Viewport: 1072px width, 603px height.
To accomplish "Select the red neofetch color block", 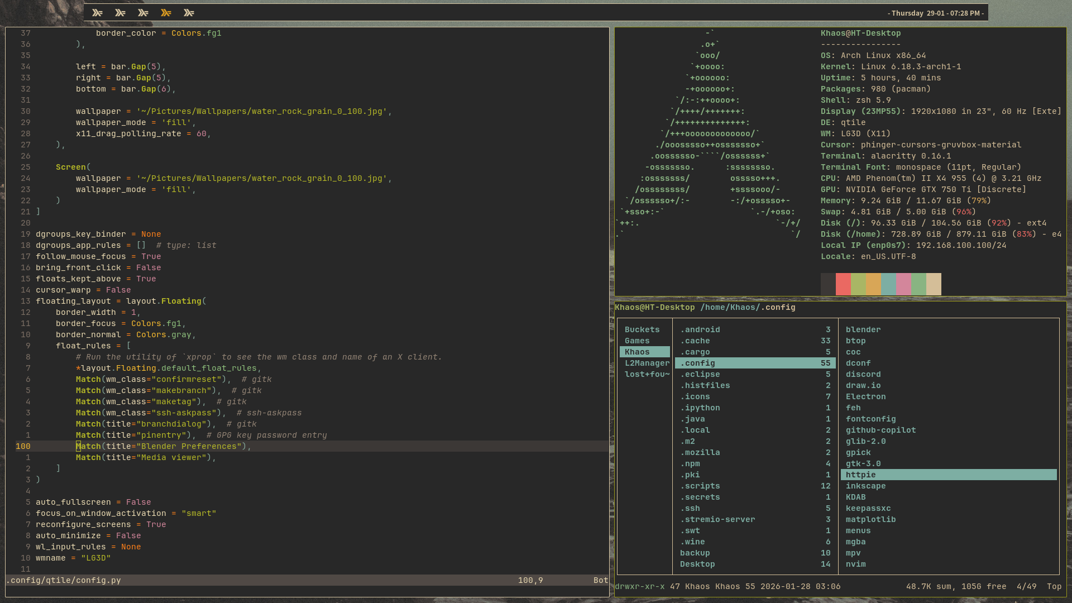I will (843, 284).
